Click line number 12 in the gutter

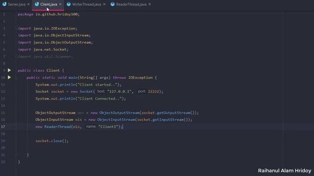[x=3, y=91]
